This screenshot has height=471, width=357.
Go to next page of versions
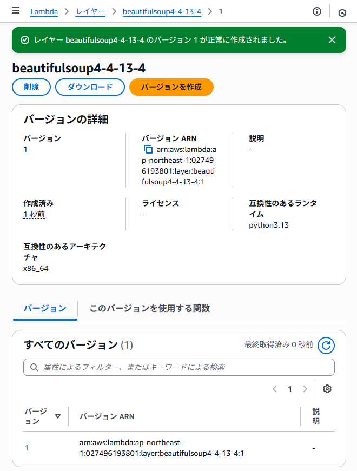coord(305,389)
